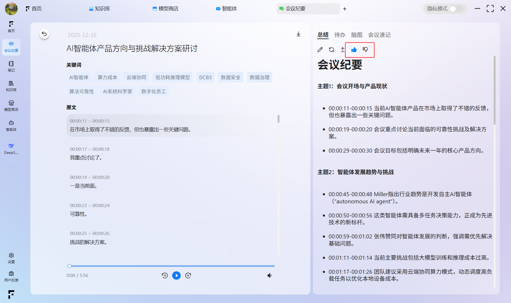This screenshot has height=303, width=511.
Task: Edit the summary with pencil icon
Action: tap(320, 50)
